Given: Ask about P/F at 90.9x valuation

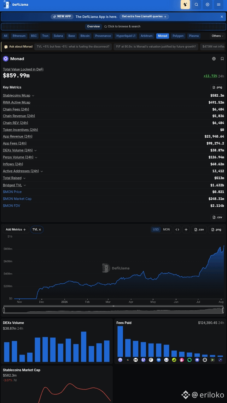Looking at the screenshot, I should (x=156, y=47).
